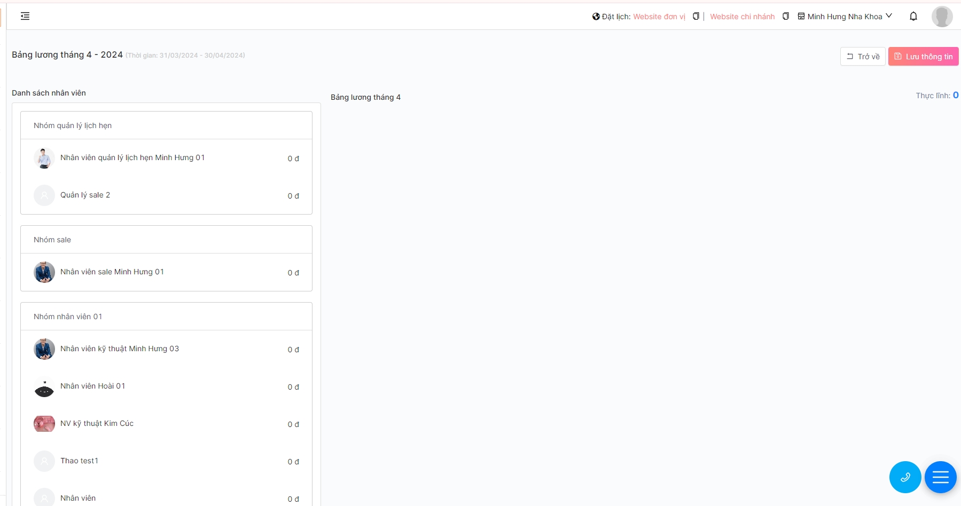Open the user profile avatar

(942, 17)
